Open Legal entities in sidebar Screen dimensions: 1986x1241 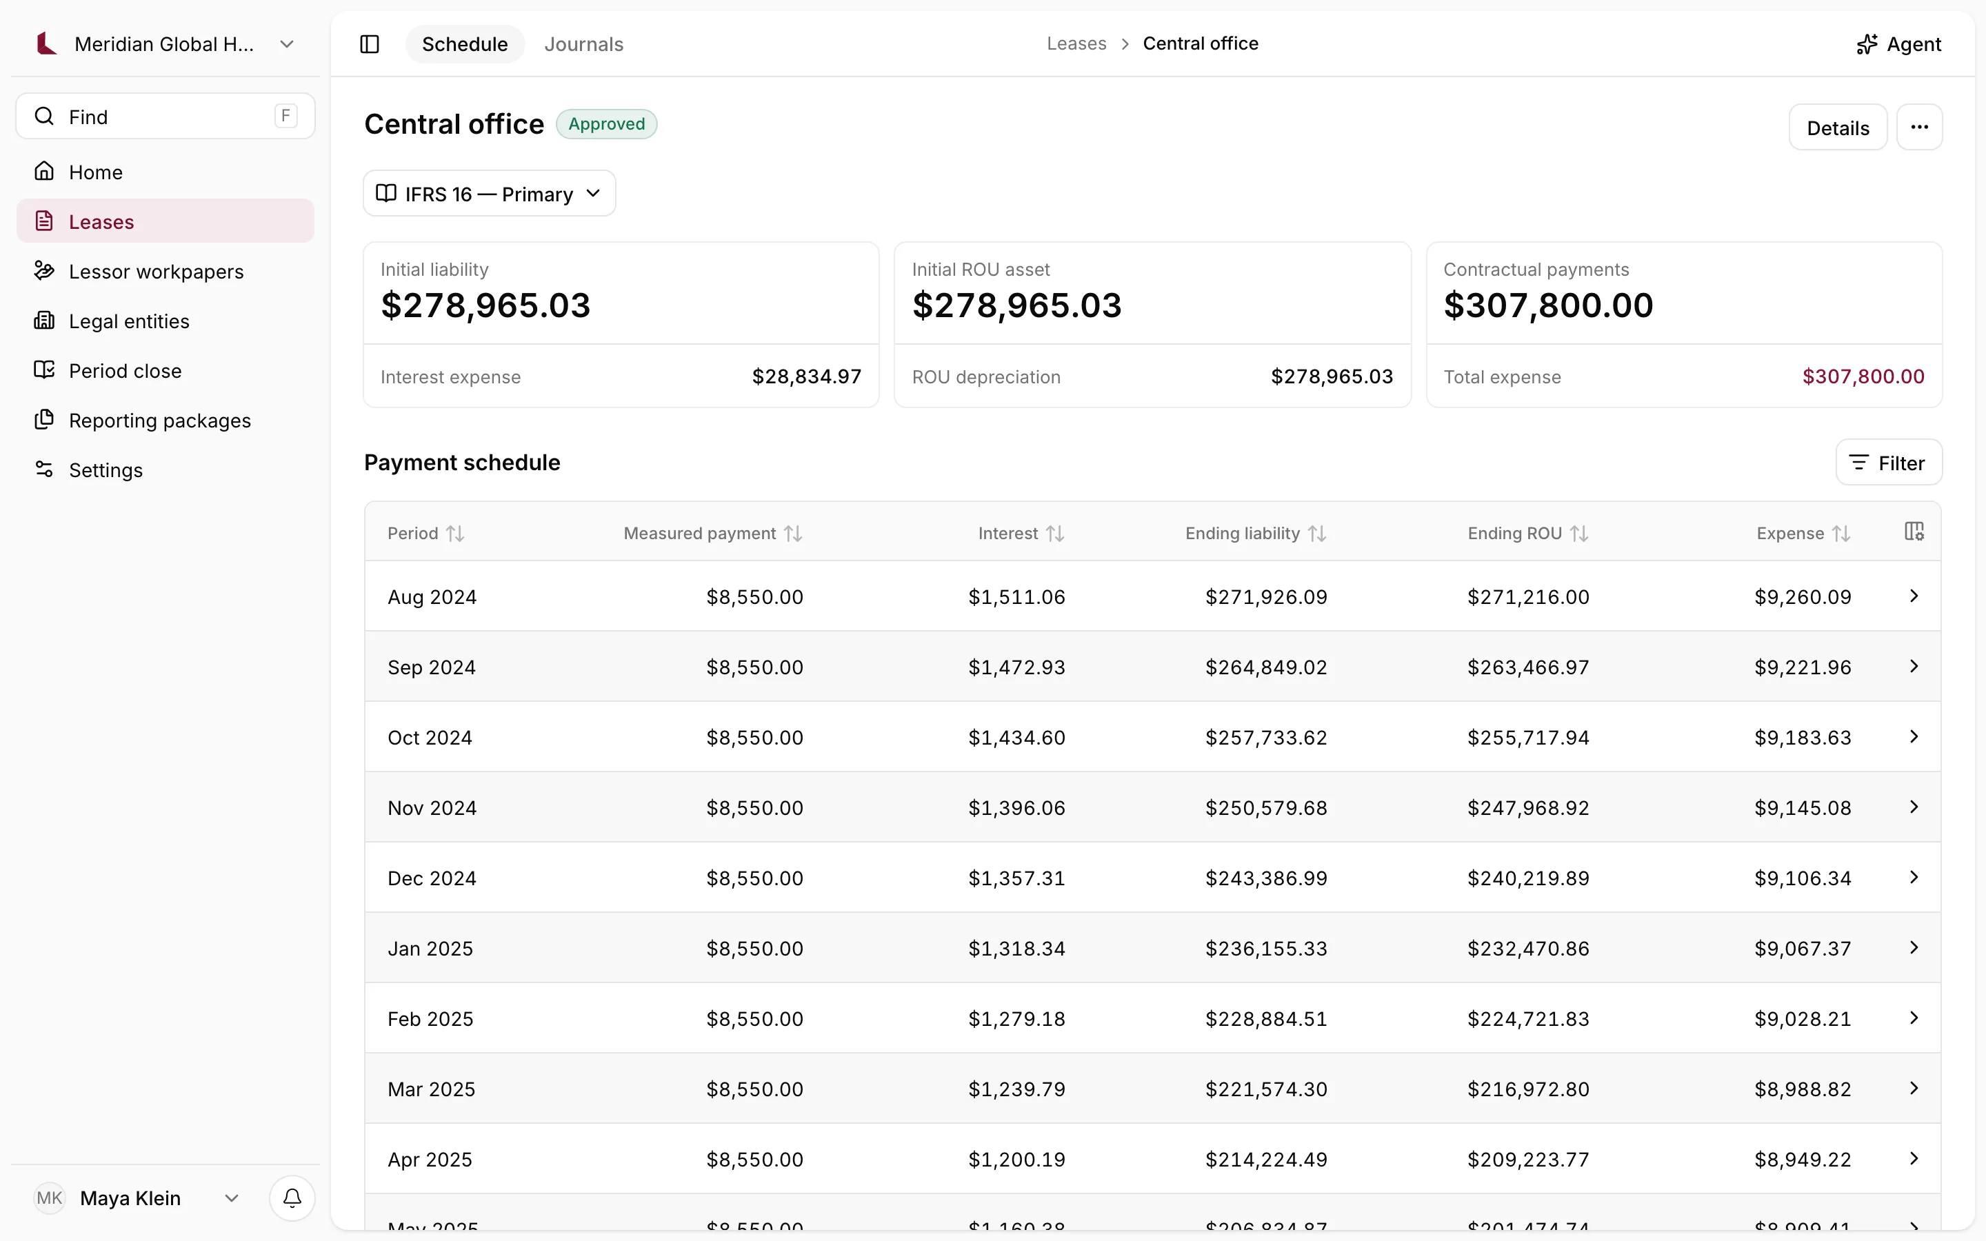pyautogui.click(x=165, y=321)
